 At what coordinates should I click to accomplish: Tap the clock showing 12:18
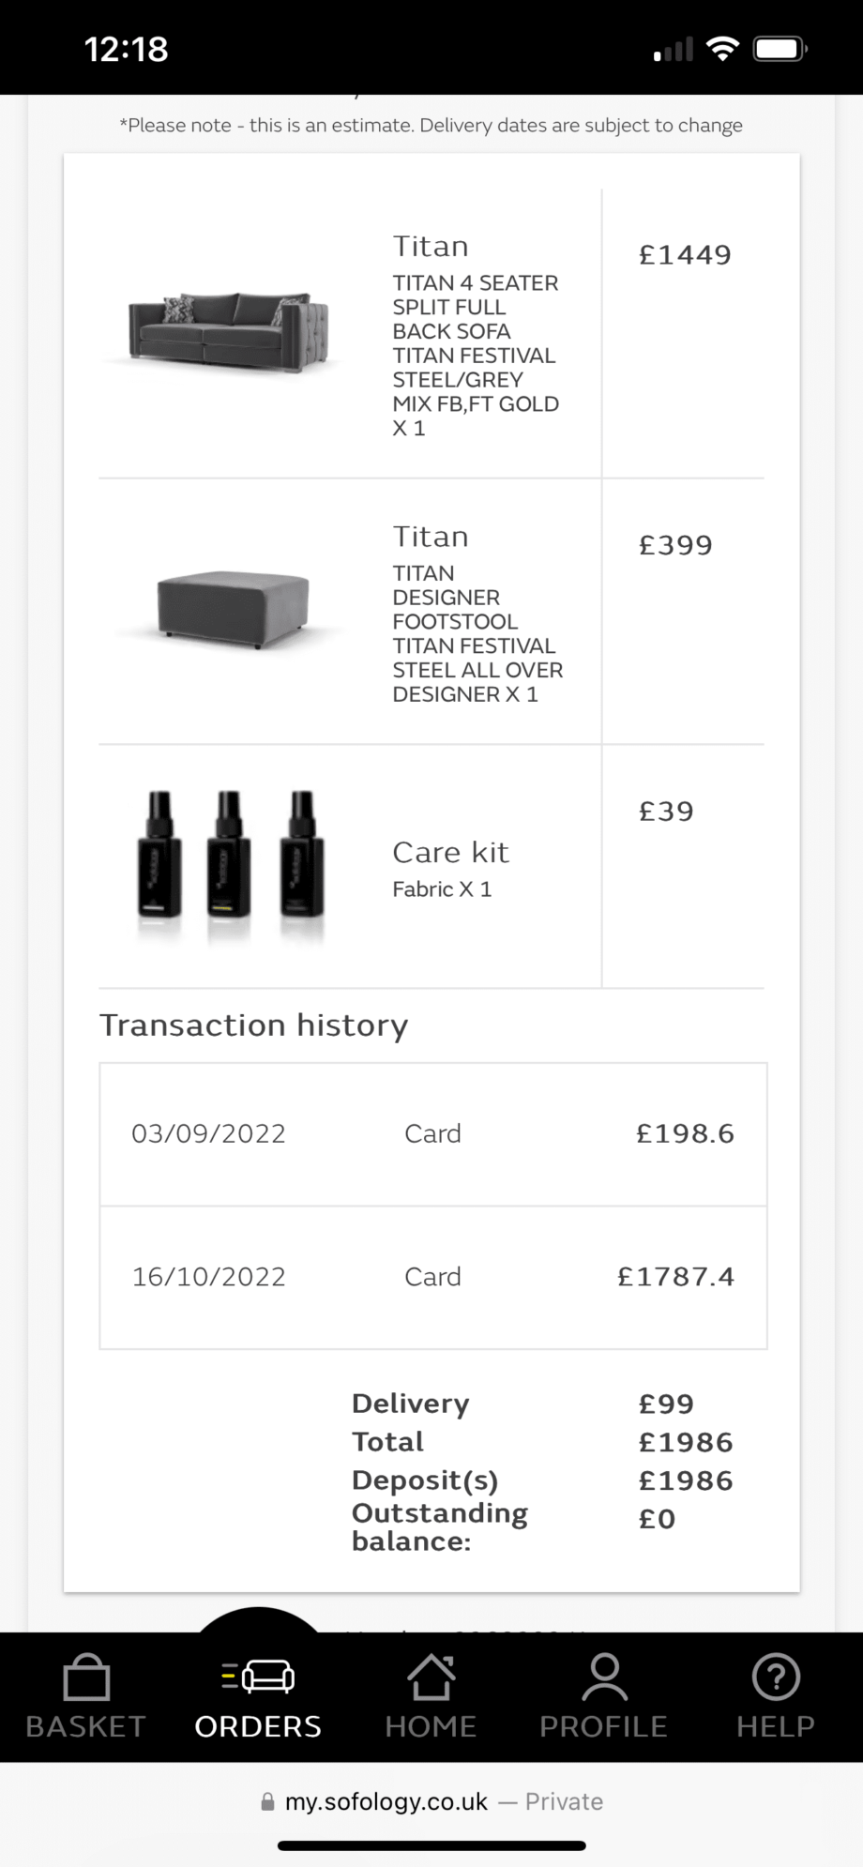point(127,49)
